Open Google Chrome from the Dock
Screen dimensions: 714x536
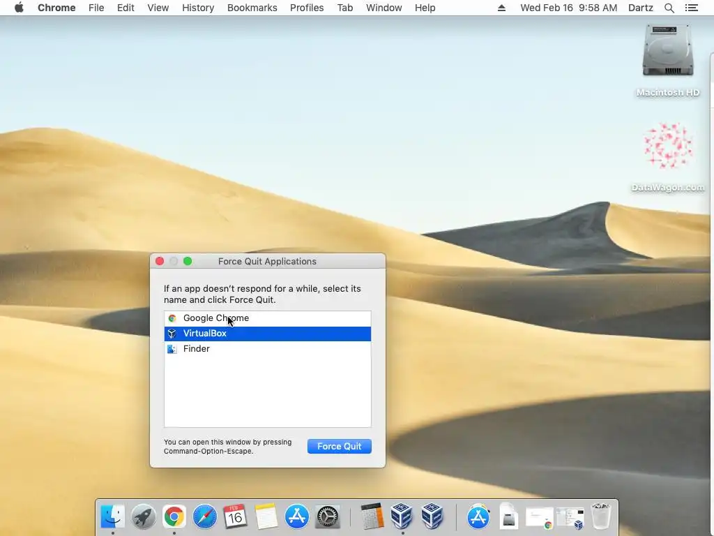pyautogui.click(x=174, y=516)
